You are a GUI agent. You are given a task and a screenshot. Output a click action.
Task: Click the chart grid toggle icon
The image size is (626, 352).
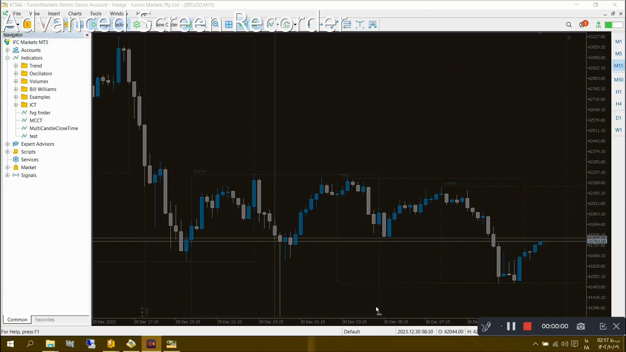(x=229, y=24)
